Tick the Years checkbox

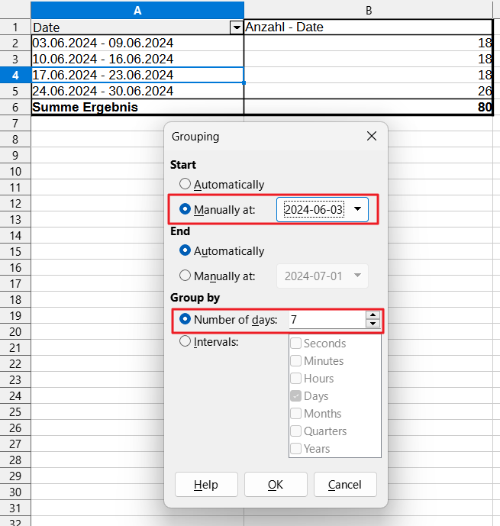click(295, 449)
